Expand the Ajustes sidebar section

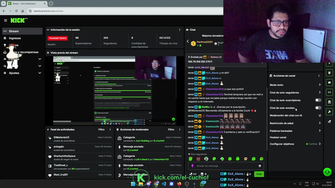click(x=40, y=73)
